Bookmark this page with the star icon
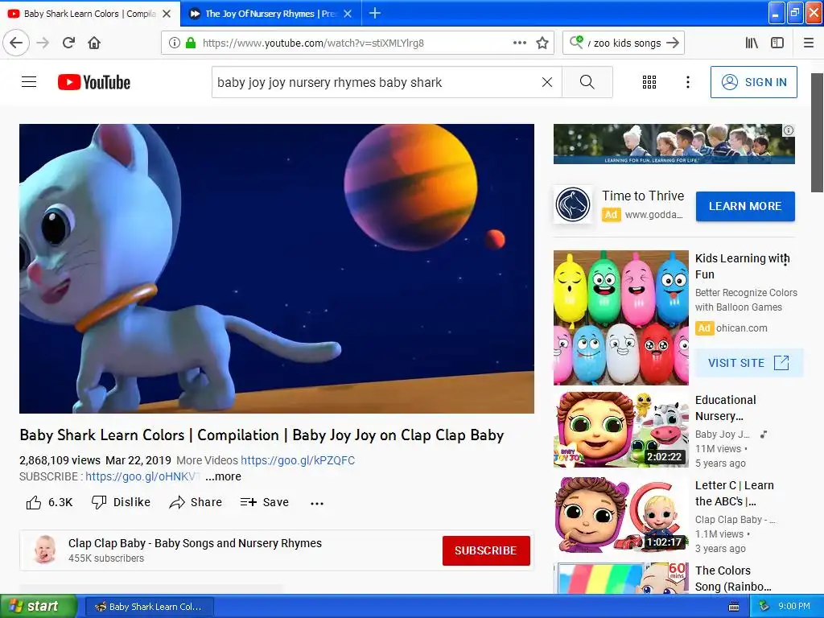 (x=542, y=43)
